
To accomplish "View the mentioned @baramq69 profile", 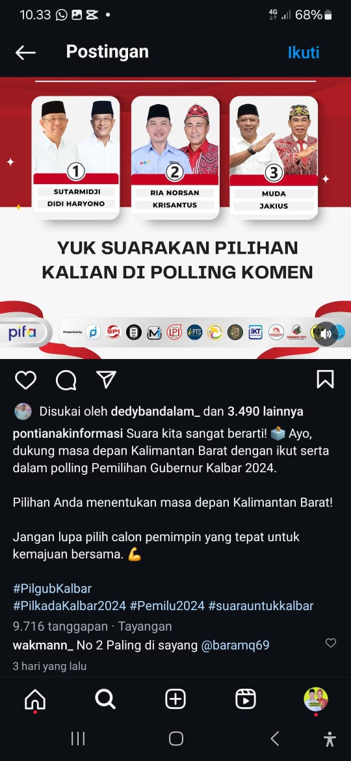I will point(235,645).
